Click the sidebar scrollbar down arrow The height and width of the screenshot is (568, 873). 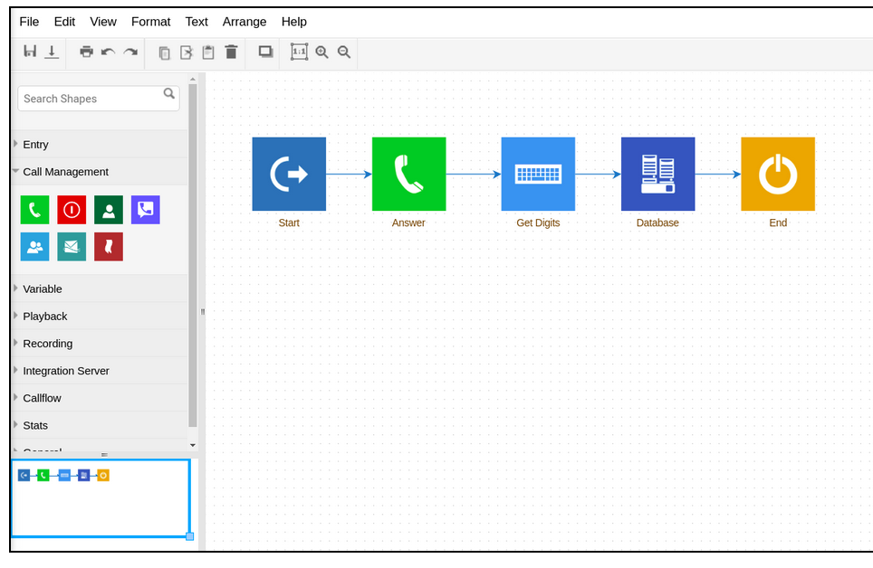coord(193,445)
